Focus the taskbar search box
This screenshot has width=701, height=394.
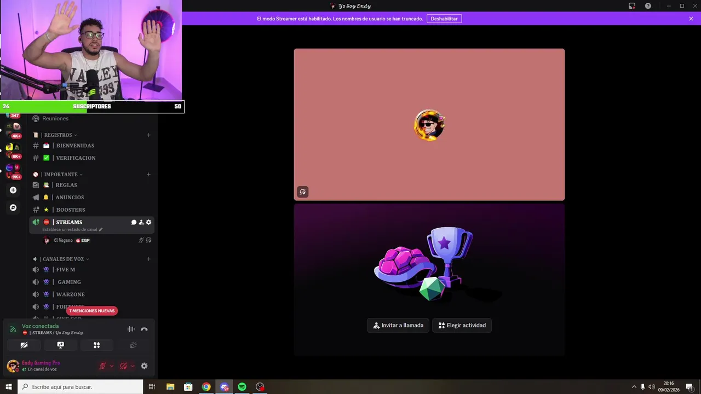81,387
